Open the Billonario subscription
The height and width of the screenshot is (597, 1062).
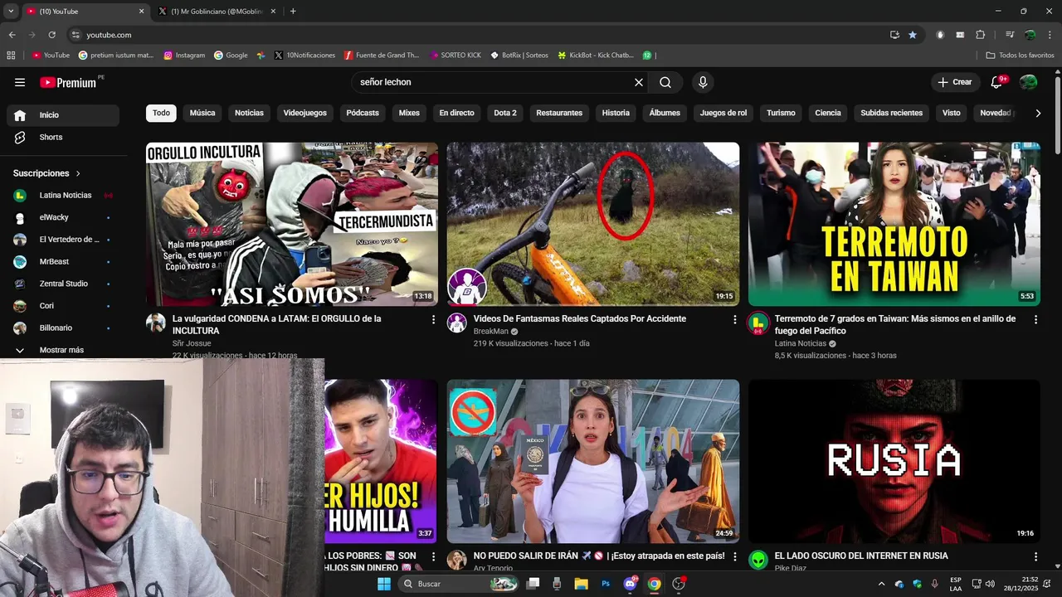pos(63,328)
